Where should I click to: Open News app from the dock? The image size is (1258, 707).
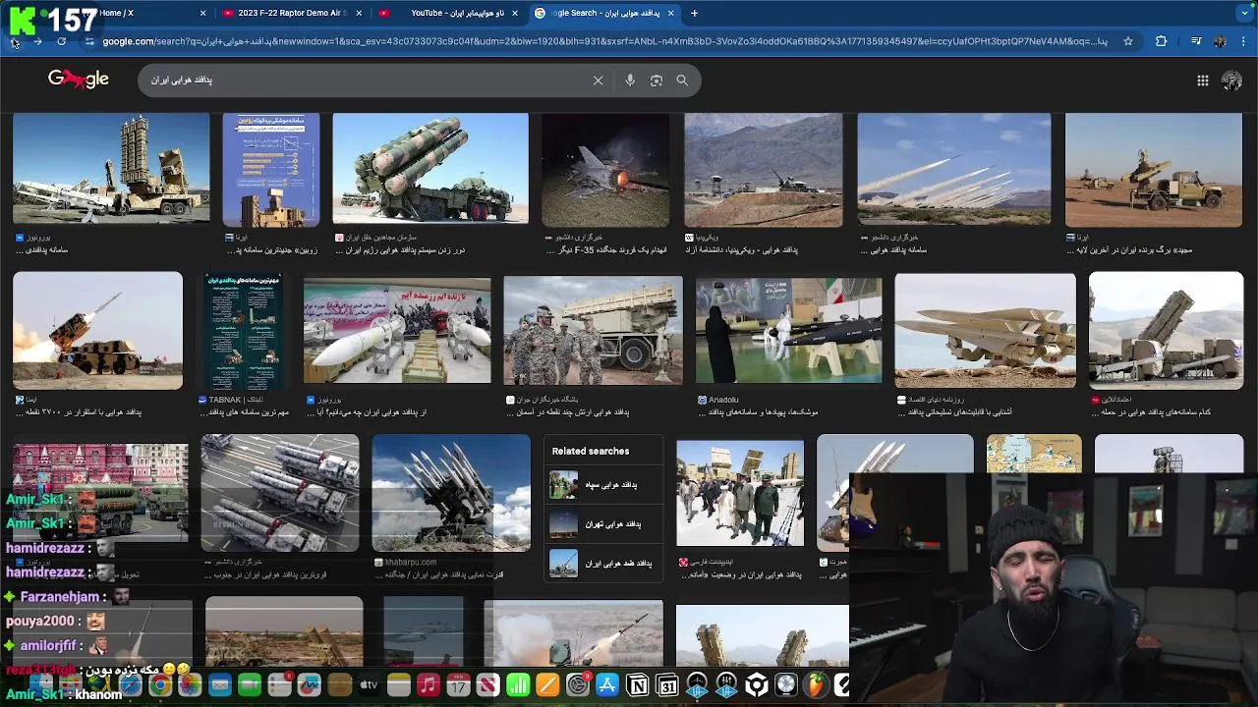488,685
